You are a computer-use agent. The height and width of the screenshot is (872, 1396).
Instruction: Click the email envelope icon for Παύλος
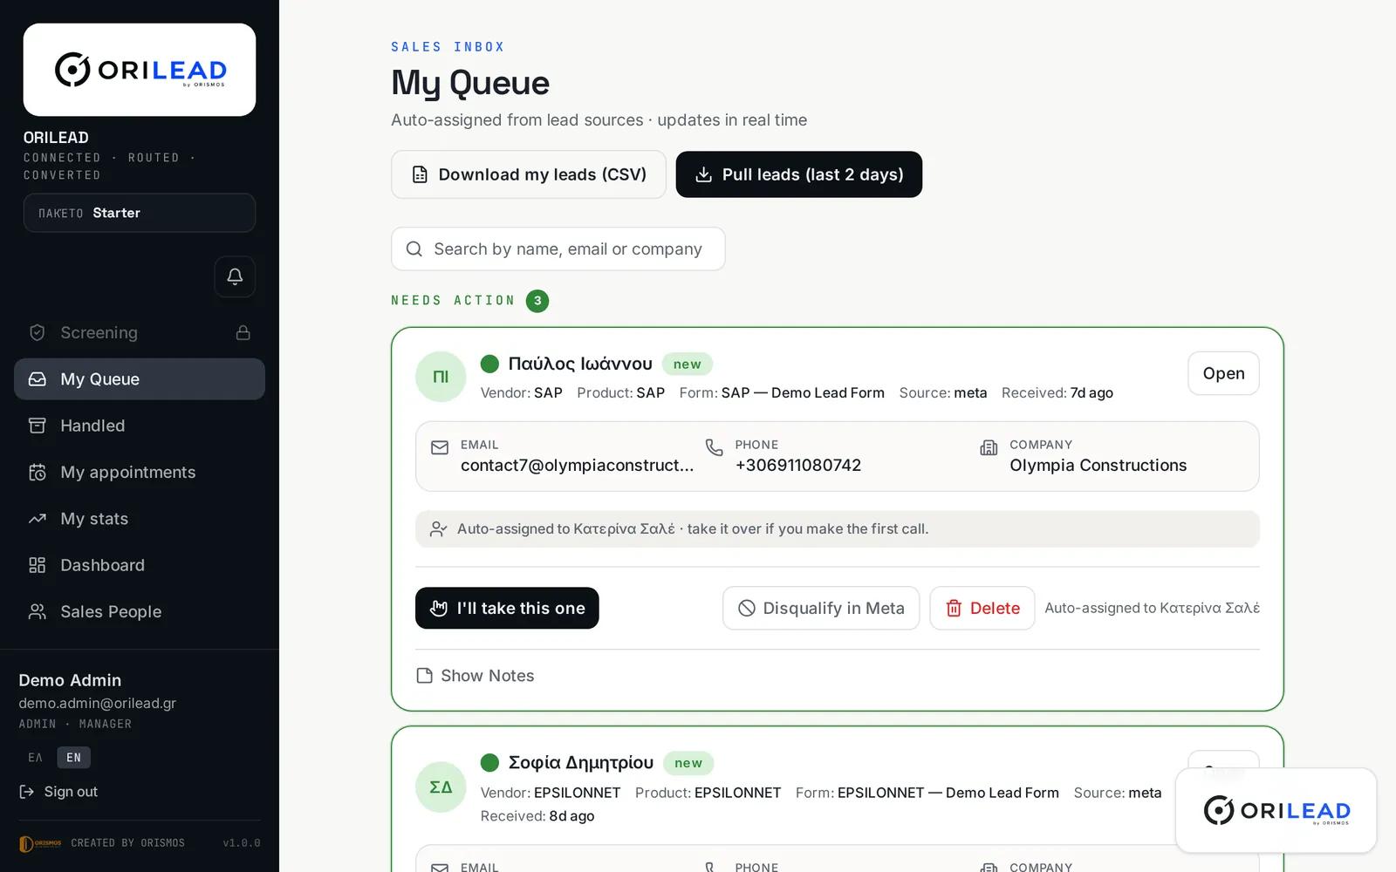pyautogui.click(x=440, y=447)
